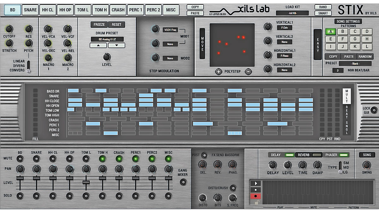Select the PERC 2 tab
The image size is (379, 213).
click(153, 10)
